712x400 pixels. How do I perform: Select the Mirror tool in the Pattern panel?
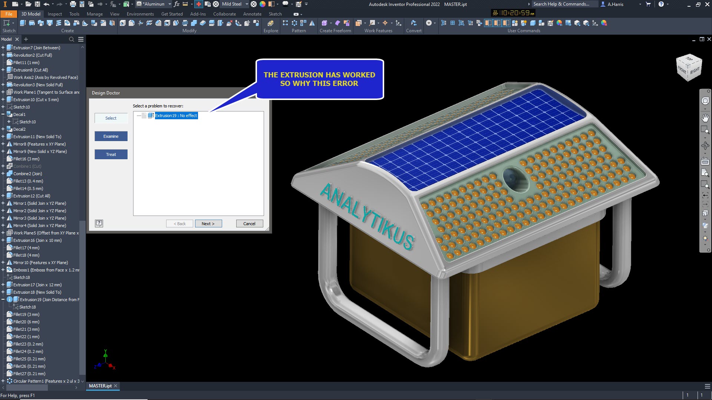click(313, 23)
